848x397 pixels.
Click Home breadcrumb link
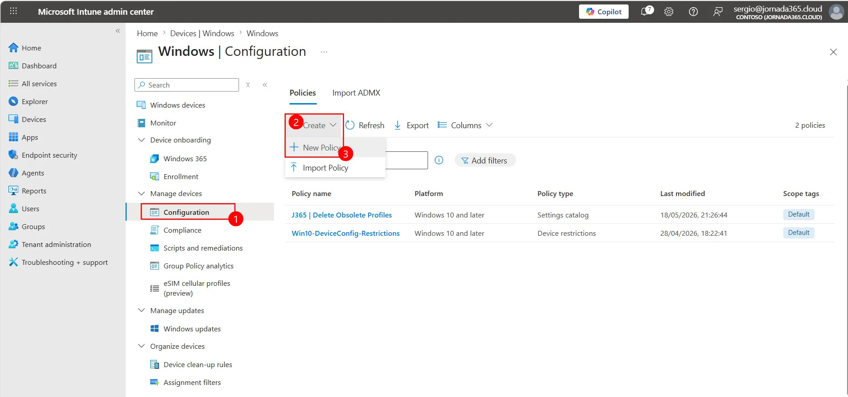147,33
